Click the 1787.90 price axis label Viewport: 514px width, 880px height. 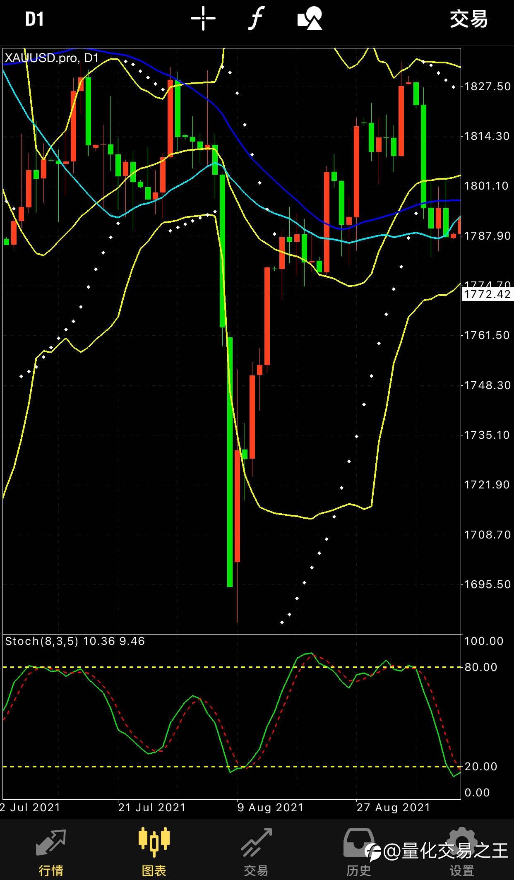pos(488,236)
